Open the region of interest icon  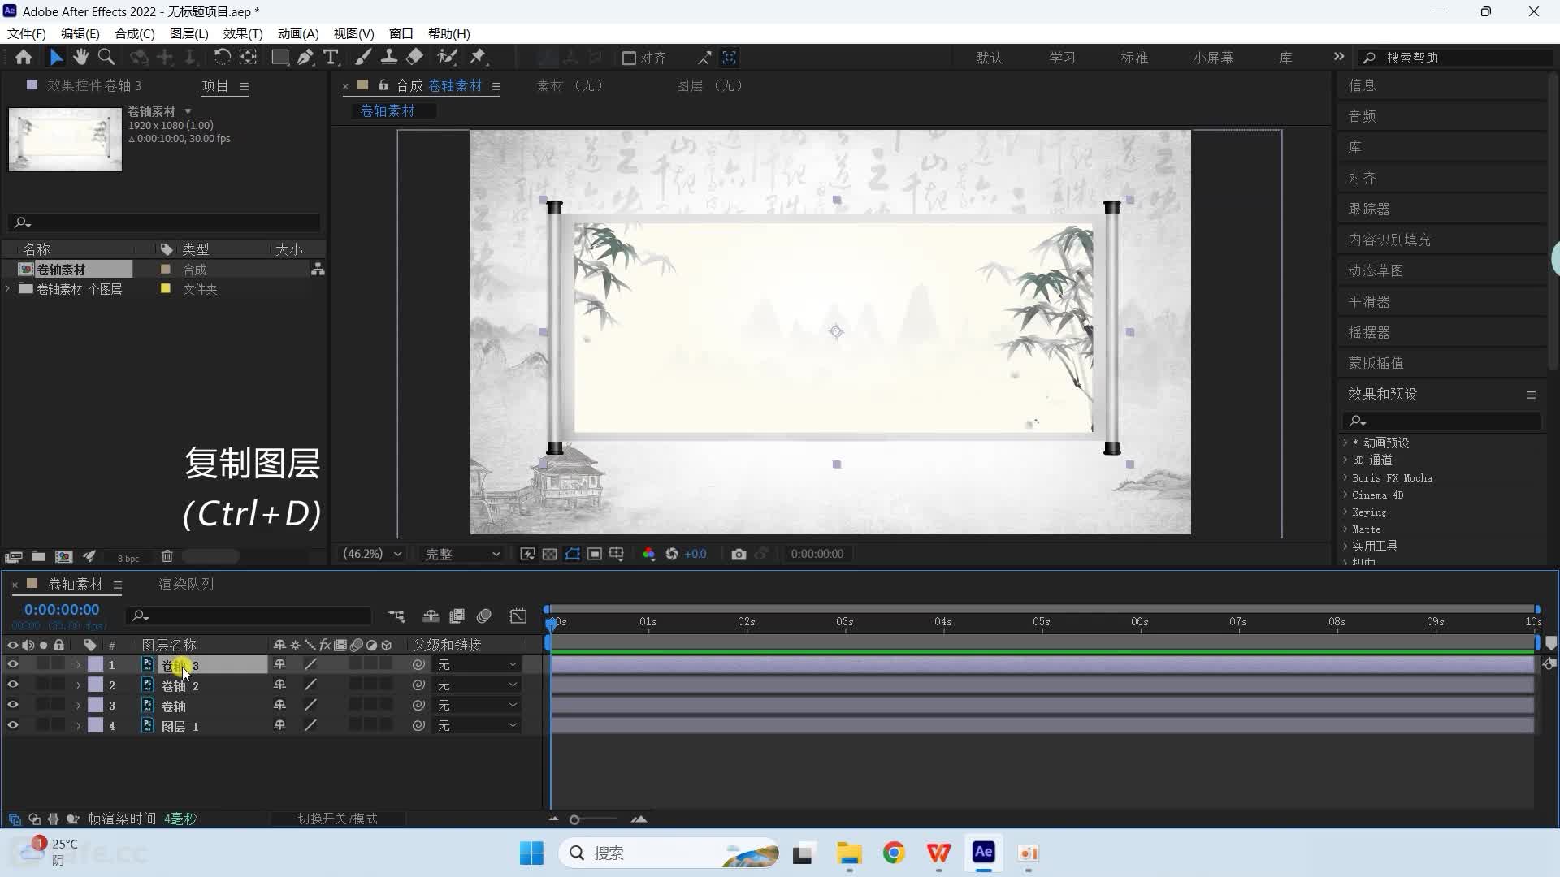coord(595,554)
